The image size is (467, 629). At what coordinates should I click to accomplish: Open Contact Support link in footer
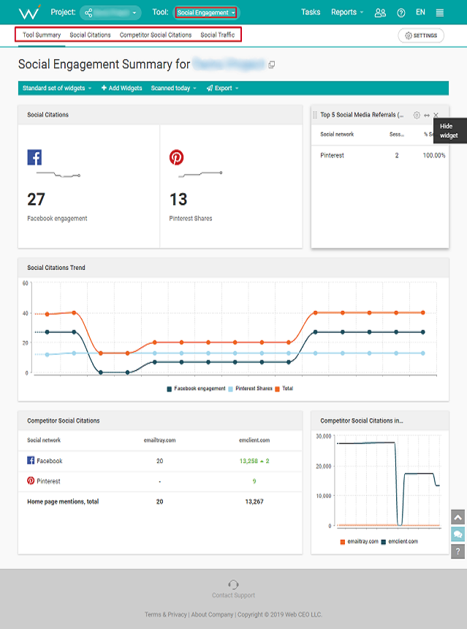tap(233, 595)
